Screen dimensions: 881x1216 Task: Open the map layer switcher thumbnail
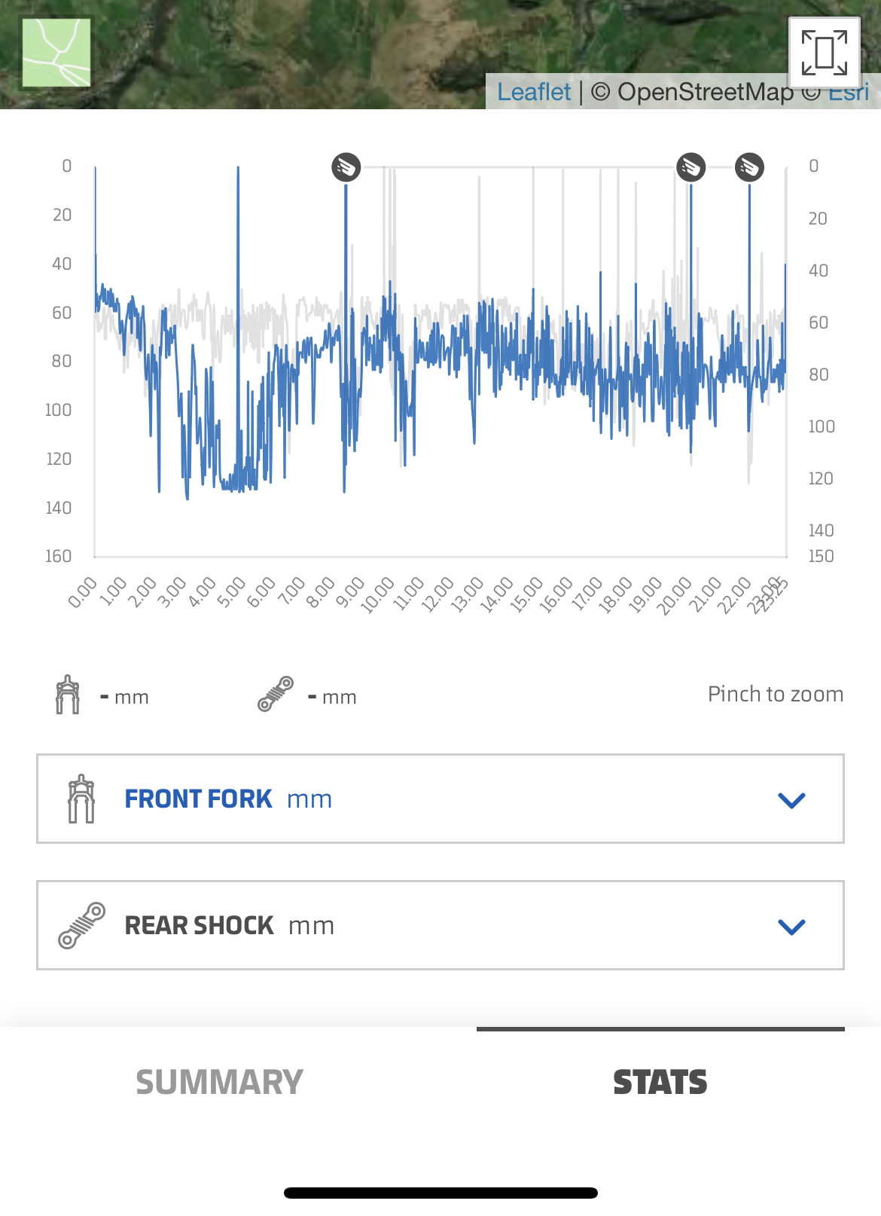click(56, 53)
